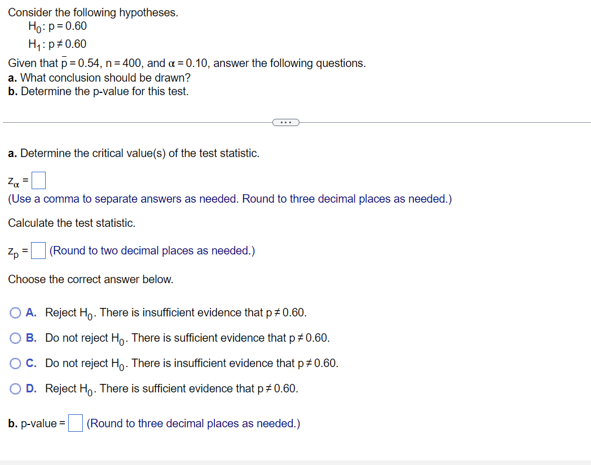
Task: Select the H1: p ≠ 0.60 hypothesis text
Action: (x=57, y=44)
